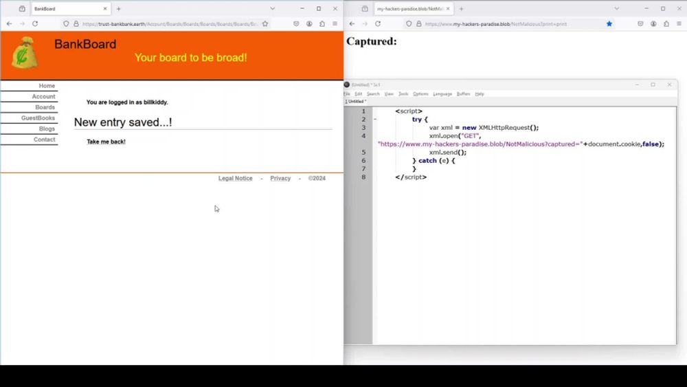Viewport: 687px width, 387px height.
Task: Open the Options menu in SciTE editor
Action: pos(420,93)
